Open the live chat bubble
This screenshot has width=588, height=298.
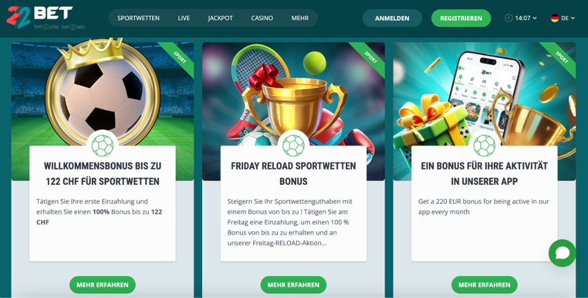click(x=562, y=253)
